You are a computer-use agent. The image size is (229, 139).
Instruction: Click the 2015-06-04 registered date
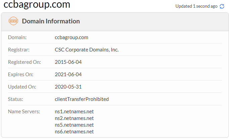pyautogui.click(x=68, y=62)
